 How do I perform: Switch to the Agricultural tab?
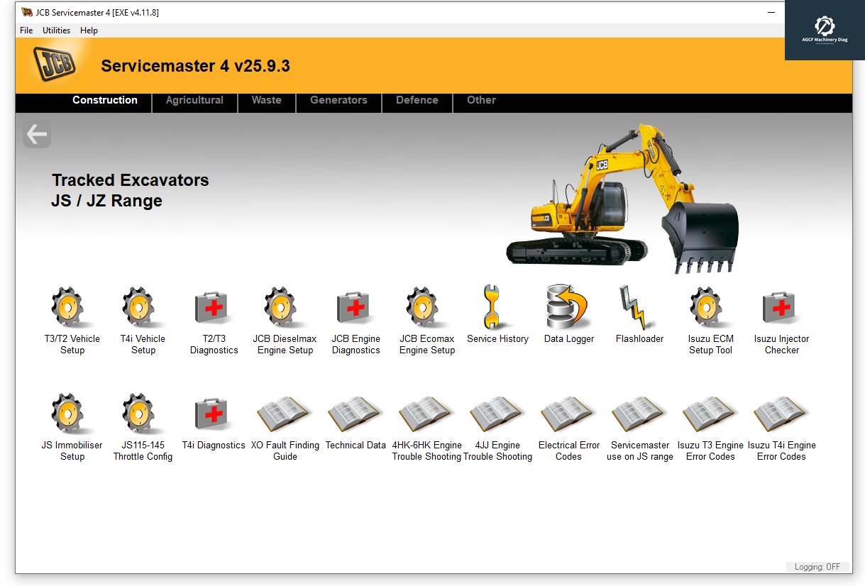pyautogui.click(x=194, y=101)
